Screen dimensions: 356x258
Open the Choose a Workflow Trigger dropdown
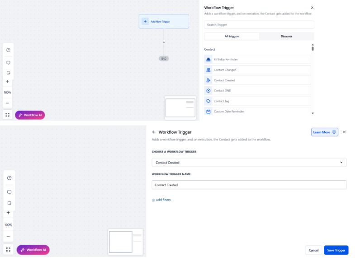point(249,163)
